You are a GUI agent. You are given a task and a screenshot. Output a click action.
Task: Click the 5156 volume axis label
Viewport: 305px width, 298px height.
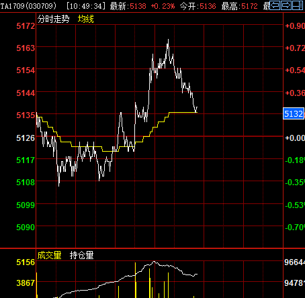point(26,262)
